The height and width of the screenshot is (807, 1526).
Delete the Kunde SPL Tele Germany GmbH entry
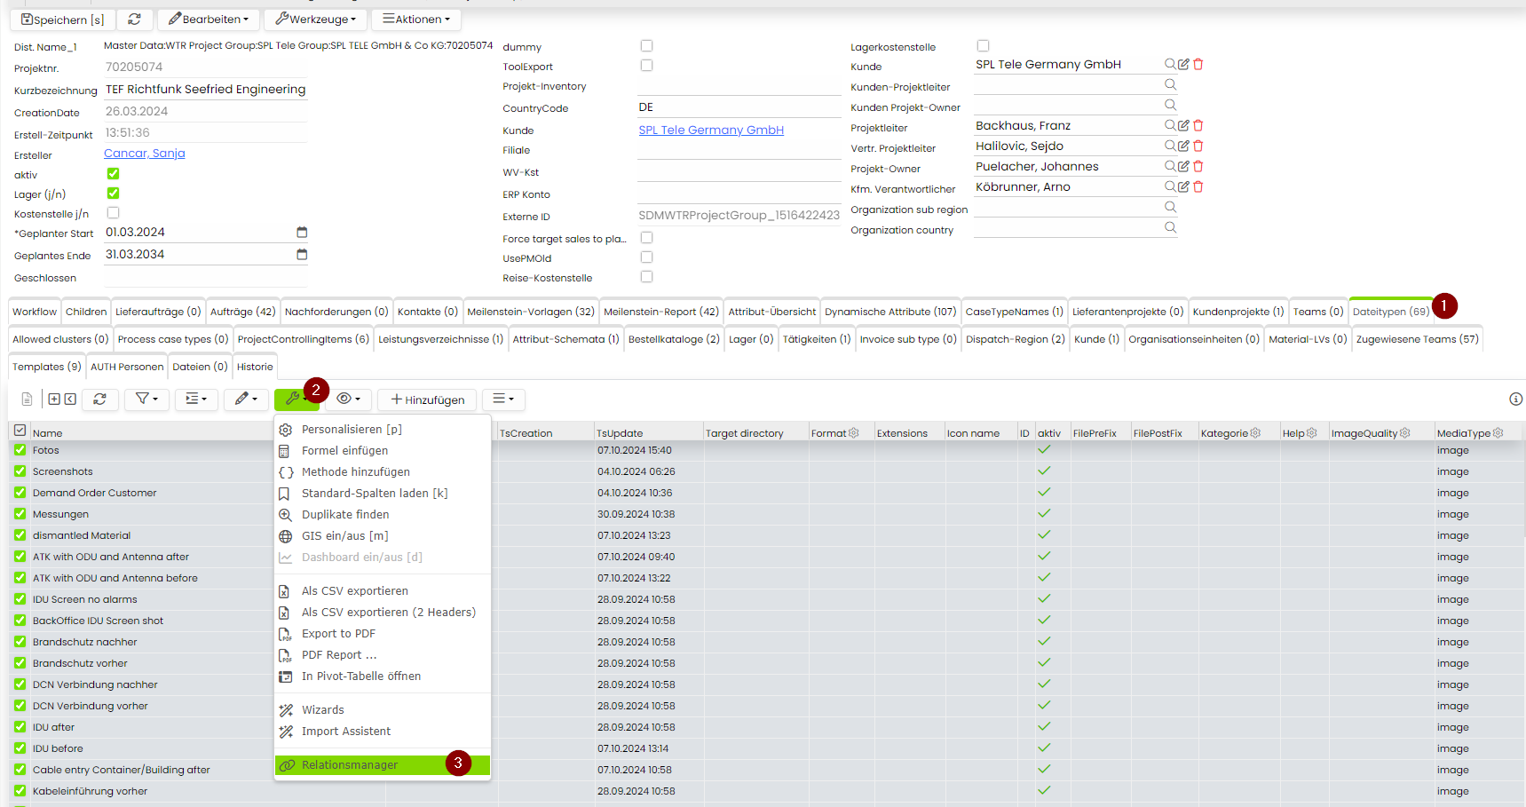[1198, 64]
